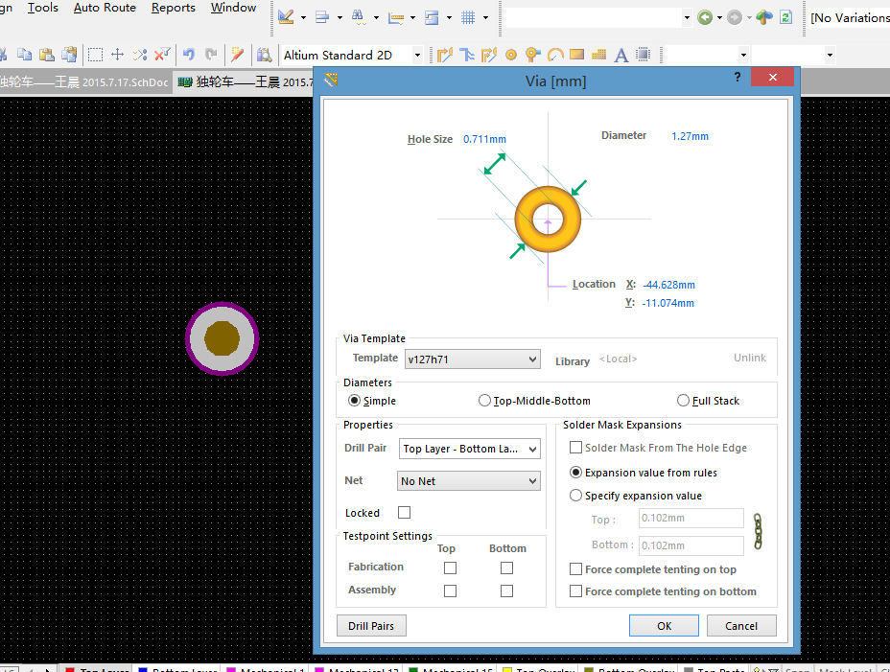Select the place string text tool
Screen dimensions: 890x672
click(621, 55)
